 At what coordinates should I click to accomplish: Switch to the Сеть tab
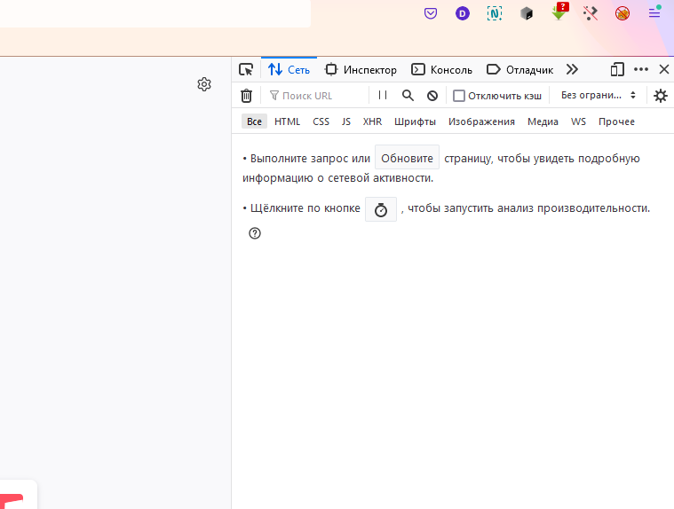click(289, 69)
